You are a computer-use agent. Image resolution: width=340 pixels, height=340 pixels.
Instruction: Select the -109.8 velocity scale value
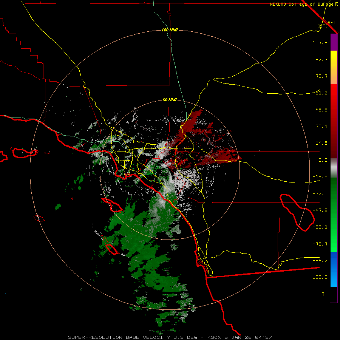pyautogui.click(x=318, y=277)
